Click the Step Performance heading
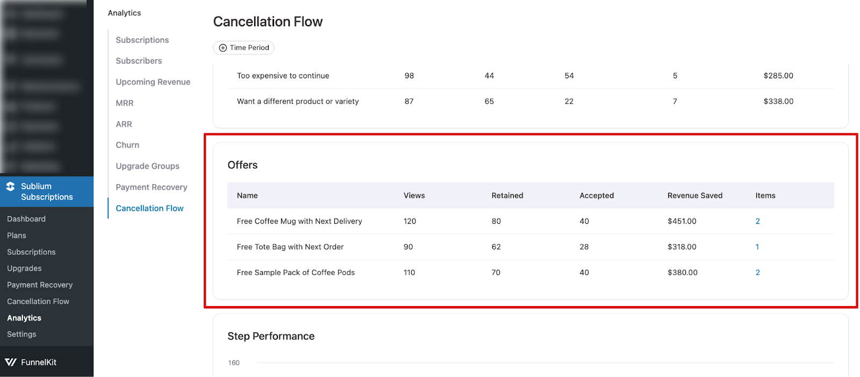 tap(271, 336)
